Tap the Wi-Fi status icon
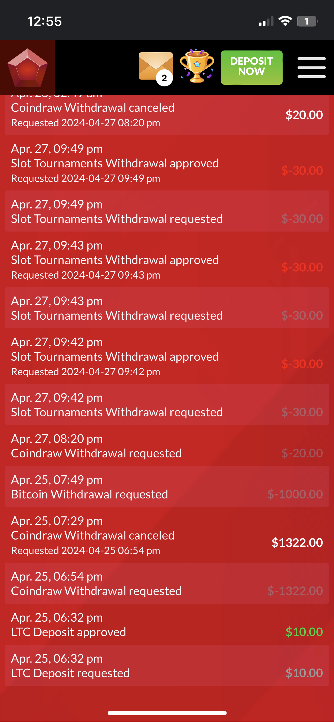The height and width of the screenshot is (722, 334). (x=285, y=21)
